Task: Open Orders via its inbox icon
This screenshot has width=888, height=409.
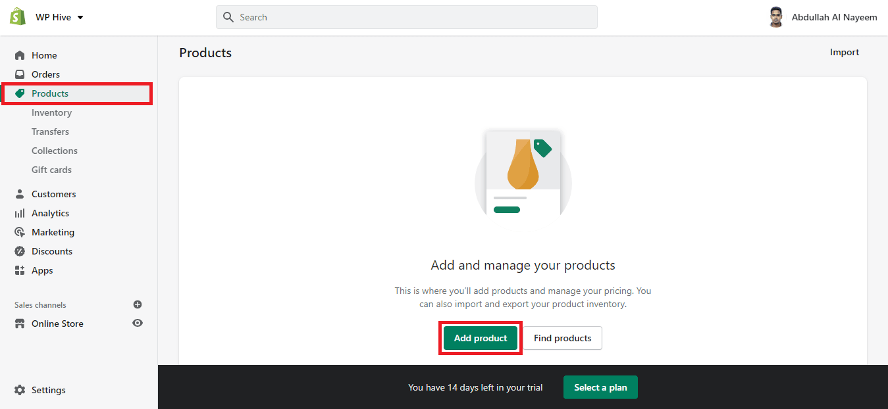Action: point(20,74)
